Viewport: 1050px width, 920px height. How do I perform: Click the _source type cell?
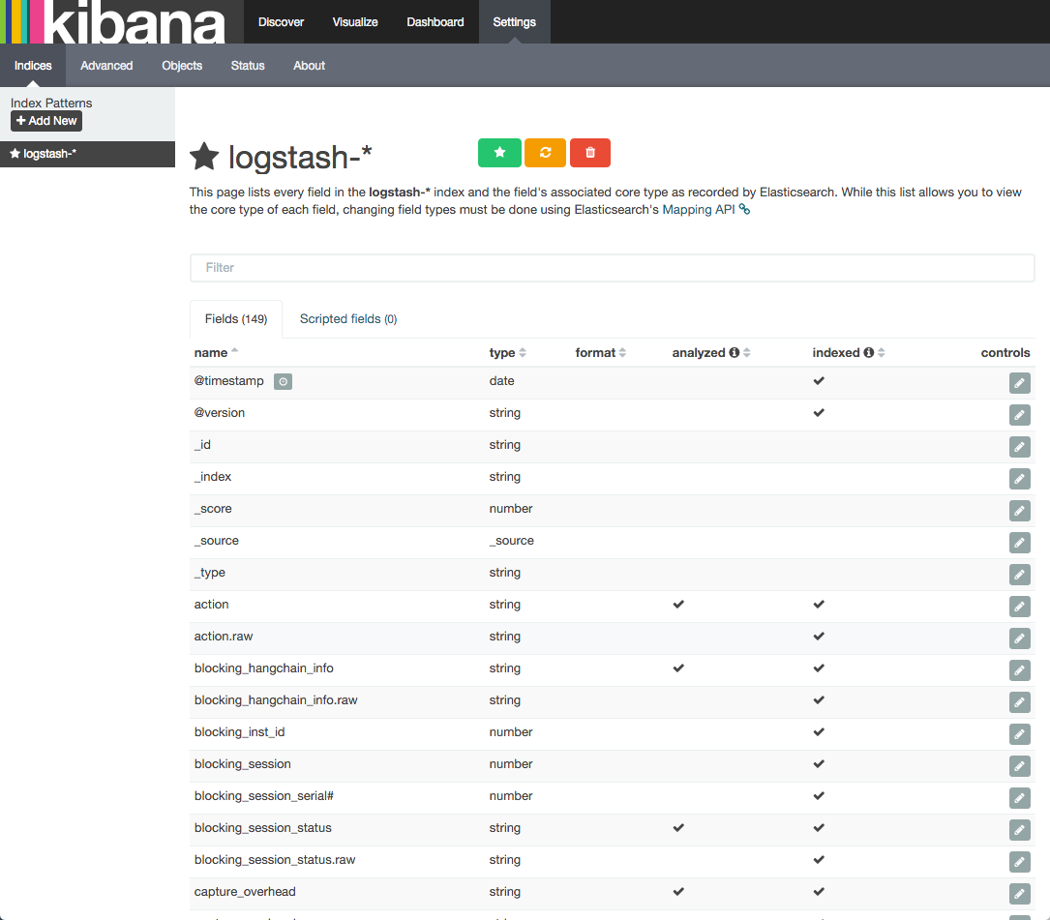[511, 541]
